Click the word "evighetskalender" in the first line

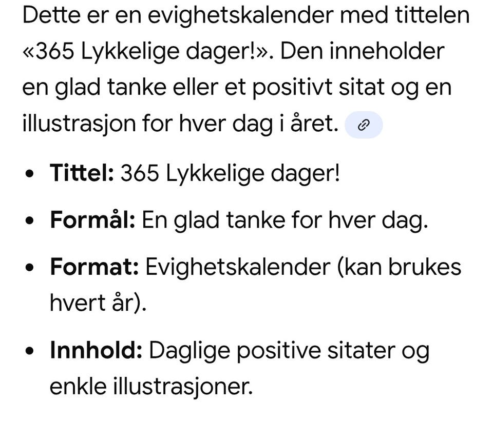coord(241,16)
